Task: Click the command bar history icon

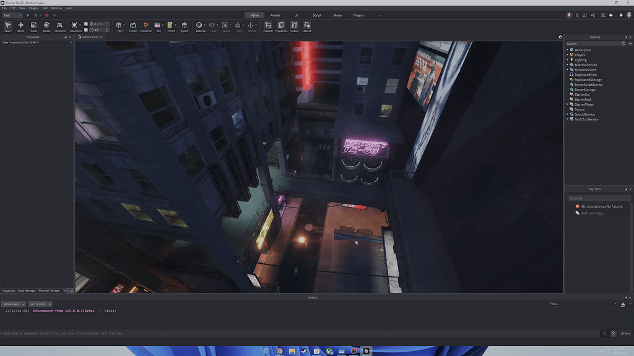Action: tap(614, 333)
